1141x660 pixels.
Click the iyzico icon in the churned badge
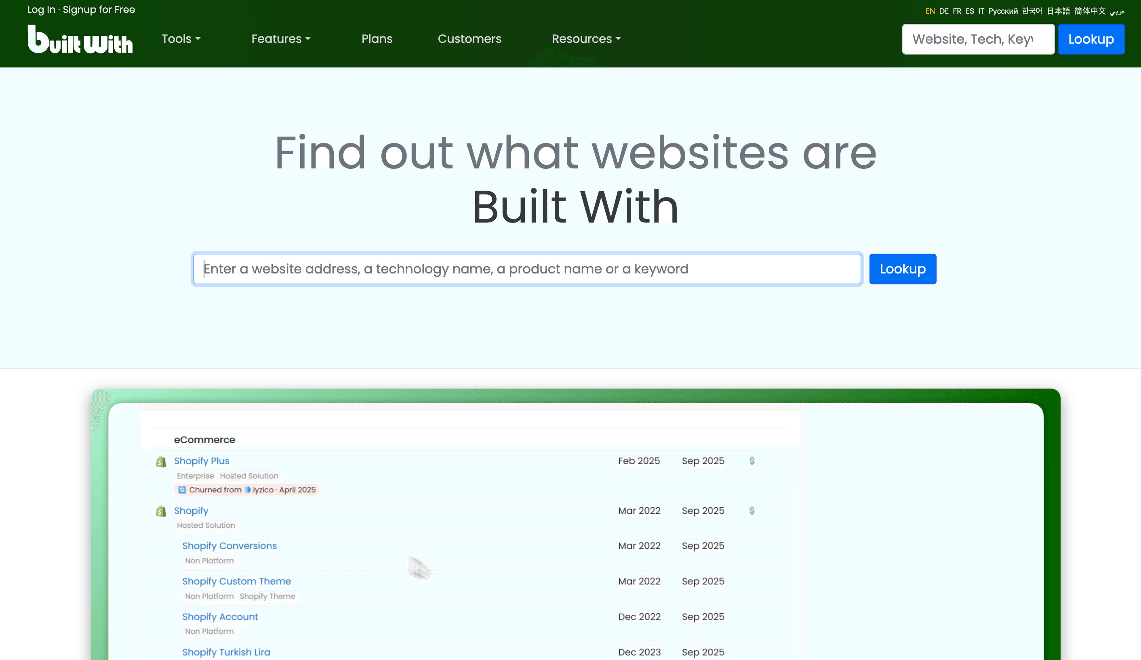tap(247, 490)
